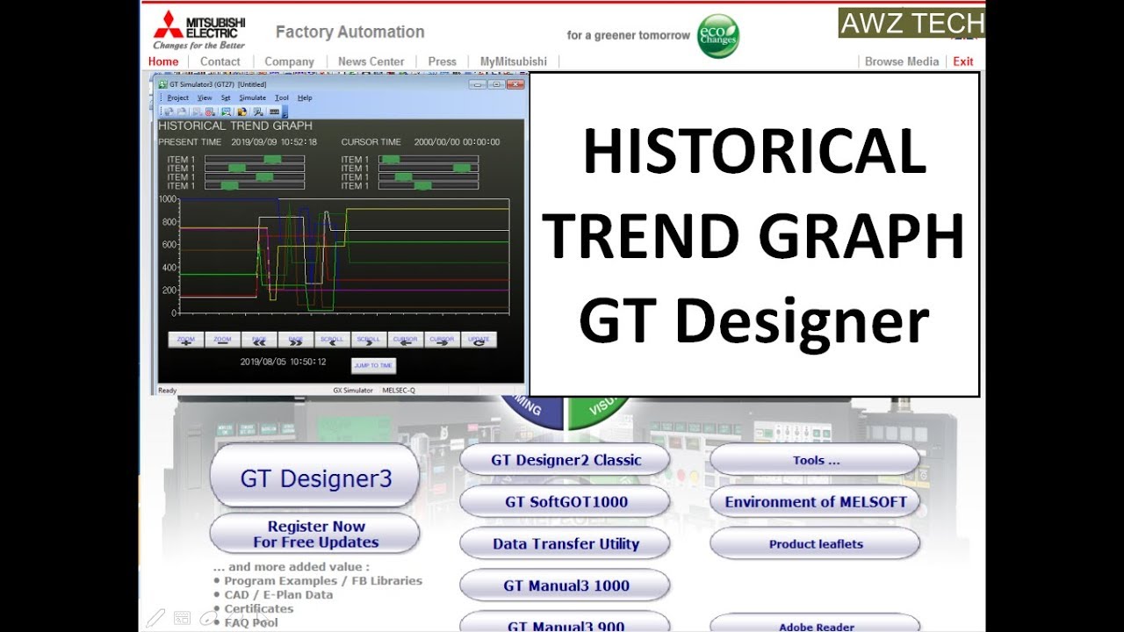Click the SCROLL left button under the graph

333,340
